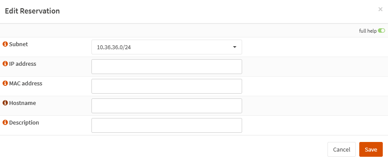388x162 pixels.
Task: Focus the IP address input field
Action: coord(167,67)
